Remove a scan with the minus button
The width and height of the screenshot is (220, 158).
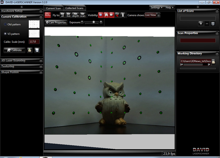207,24
